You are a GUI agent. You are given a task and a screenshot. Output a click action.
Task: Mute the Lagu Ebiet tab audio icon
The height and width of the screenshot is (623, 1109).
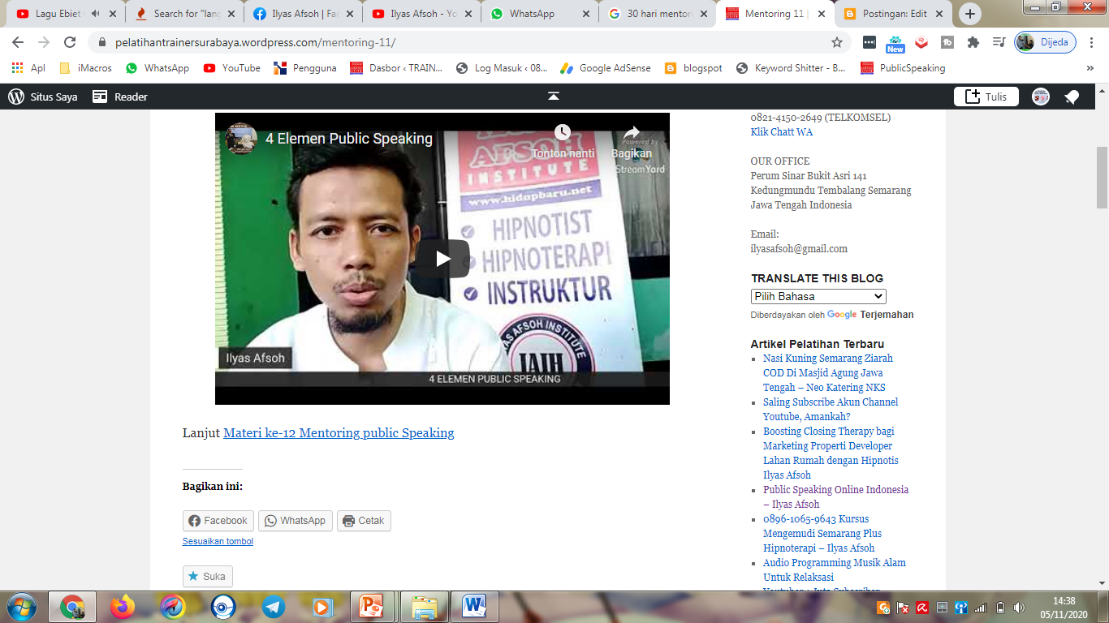coord(96,14)
